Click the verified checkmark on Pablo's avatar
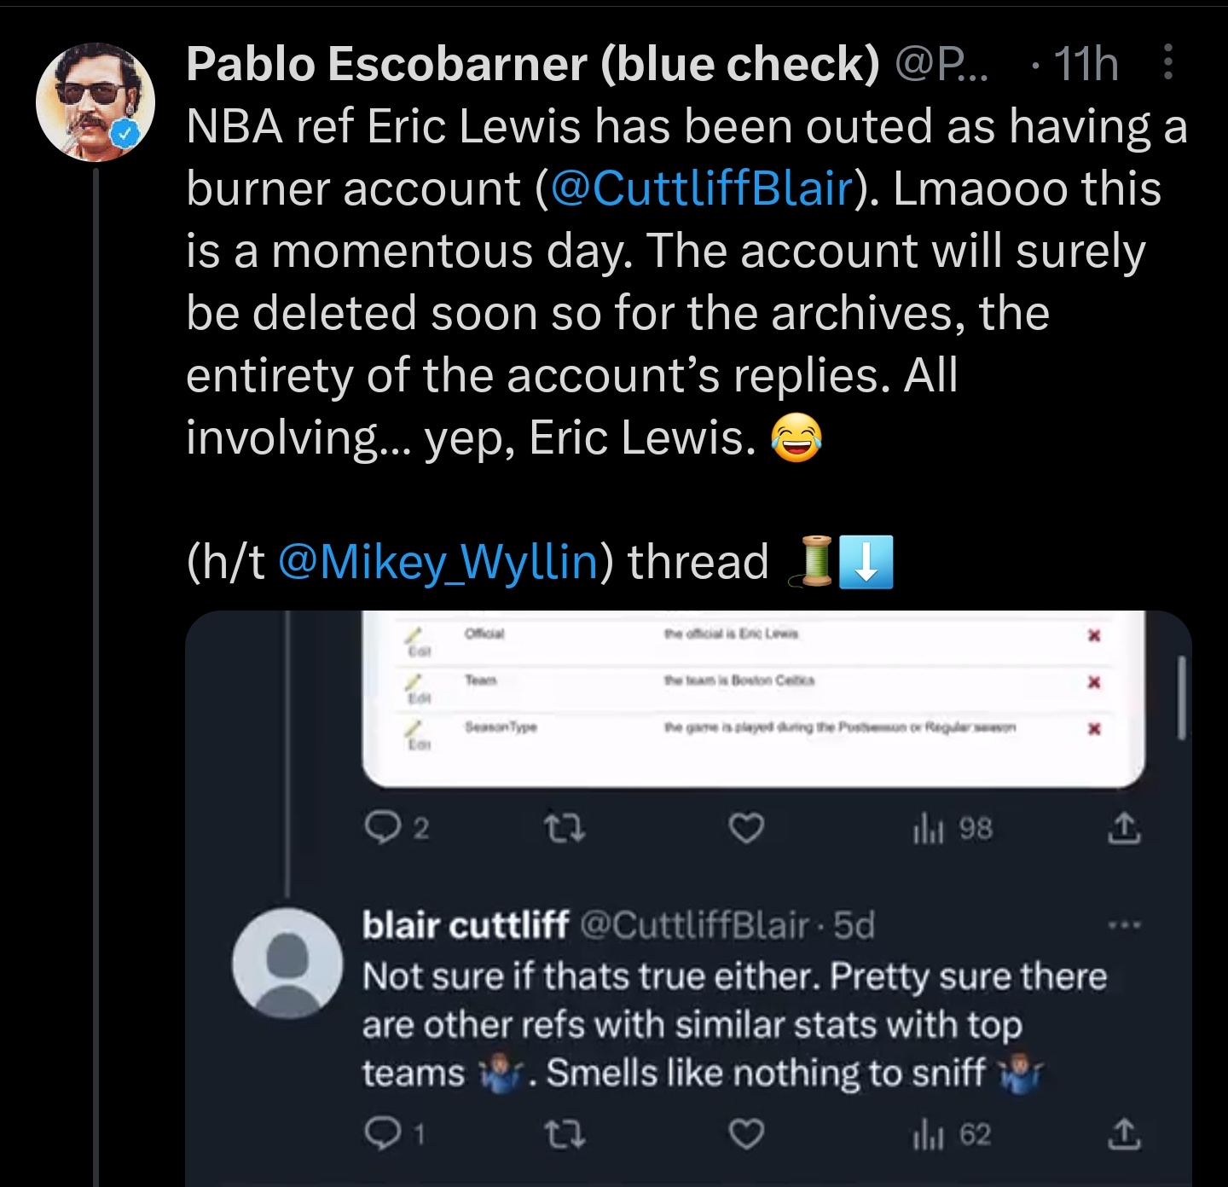The image size is (1228, 1187). coord(126,133)
